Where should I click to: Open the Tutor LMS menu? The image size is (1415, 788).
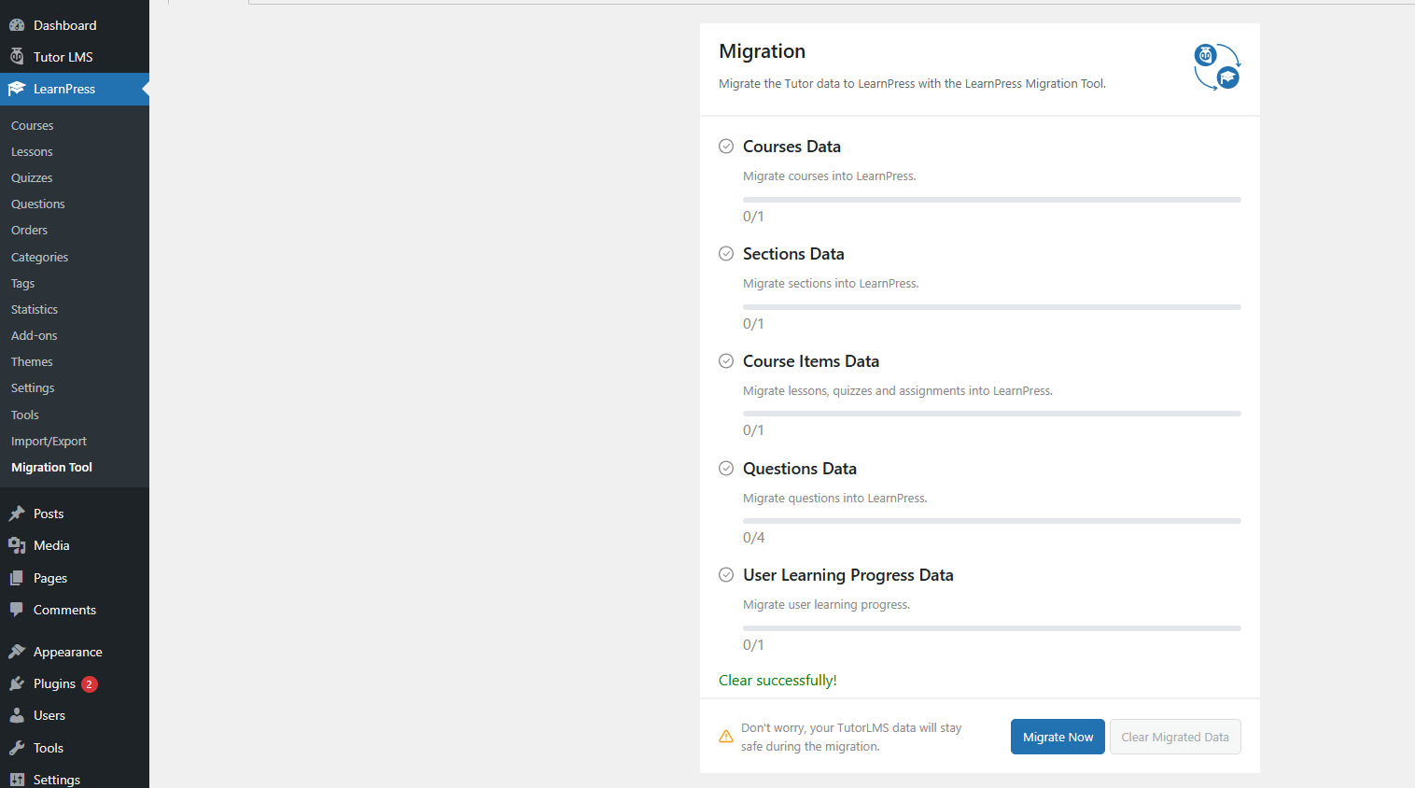point(75,57)
